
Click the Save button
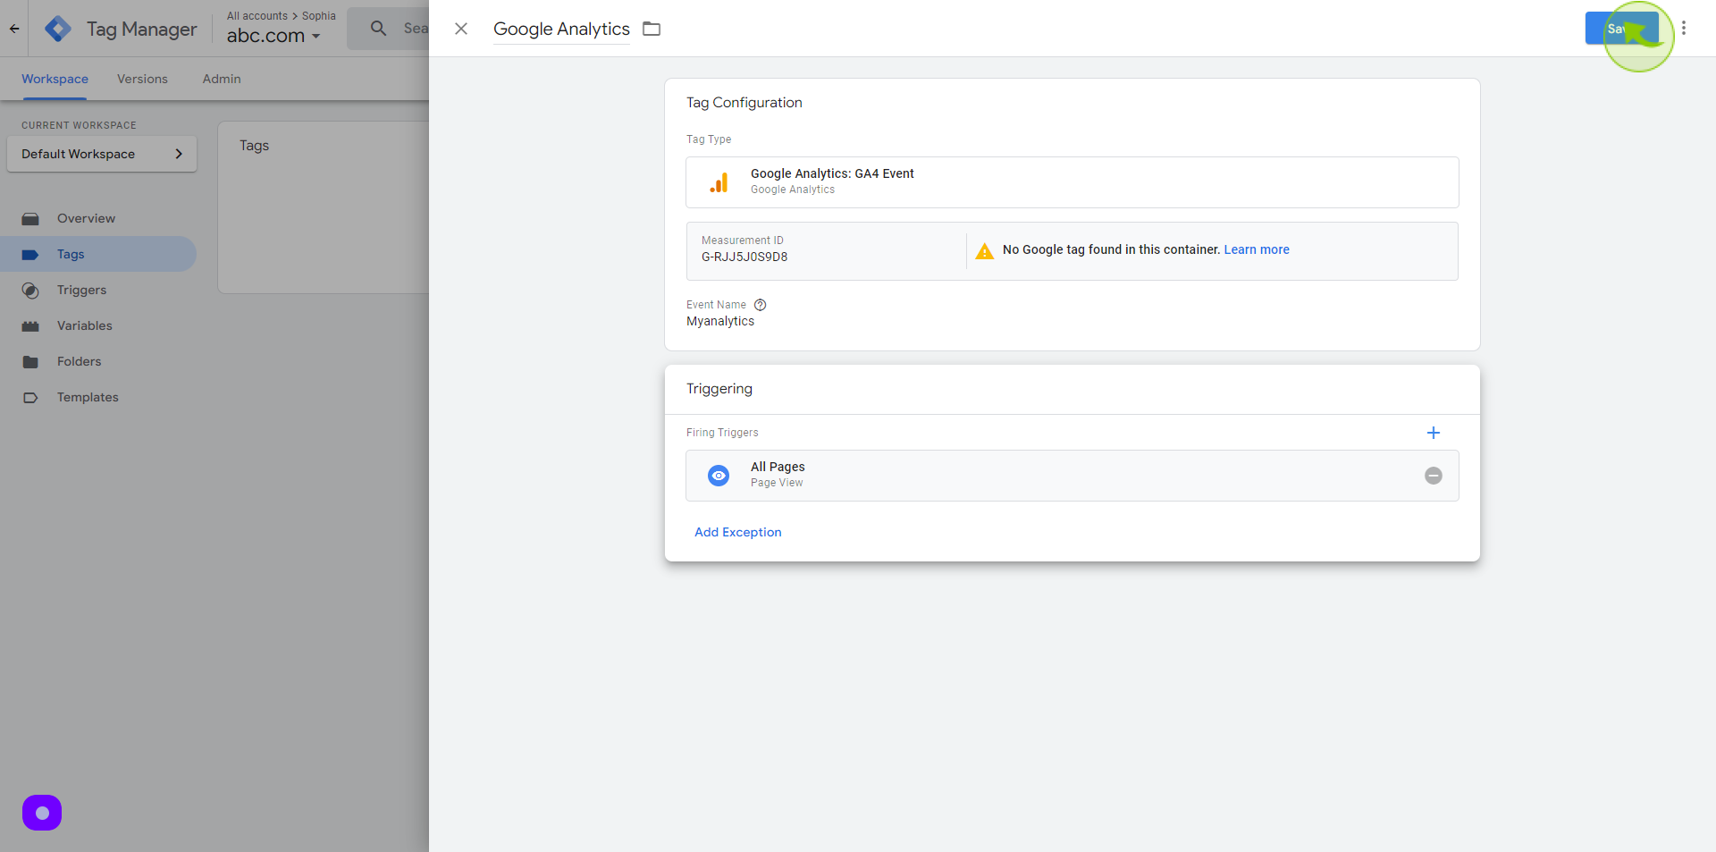(x=1621, y=29)
